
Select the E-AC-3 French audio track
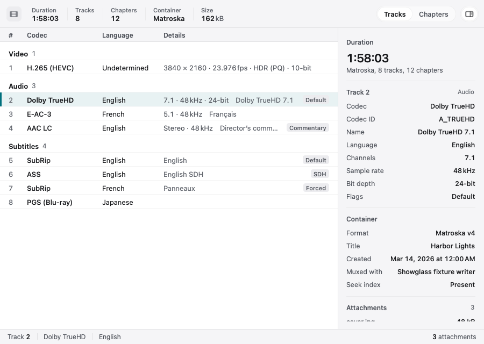(x=169, y=114)
